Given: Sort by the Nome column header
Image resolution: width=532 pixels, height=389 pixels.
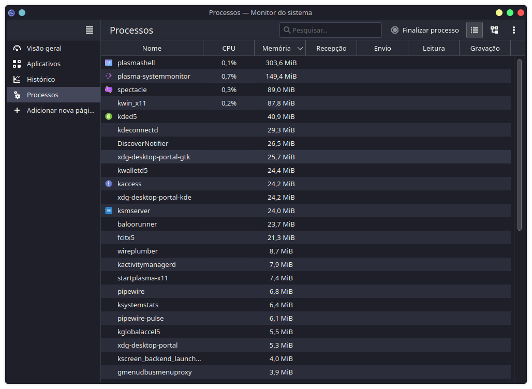Looking at the screenshot, I should pos(152,48).
